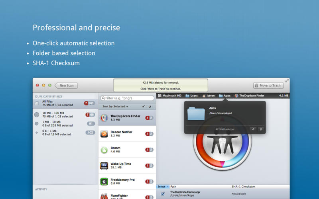The image size is (319, 199).
Task: Click the New Scan button
Action: pos(66,86)
